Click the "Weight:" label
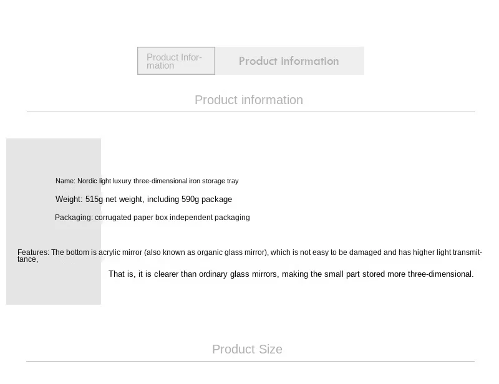 tap(69, 199)
